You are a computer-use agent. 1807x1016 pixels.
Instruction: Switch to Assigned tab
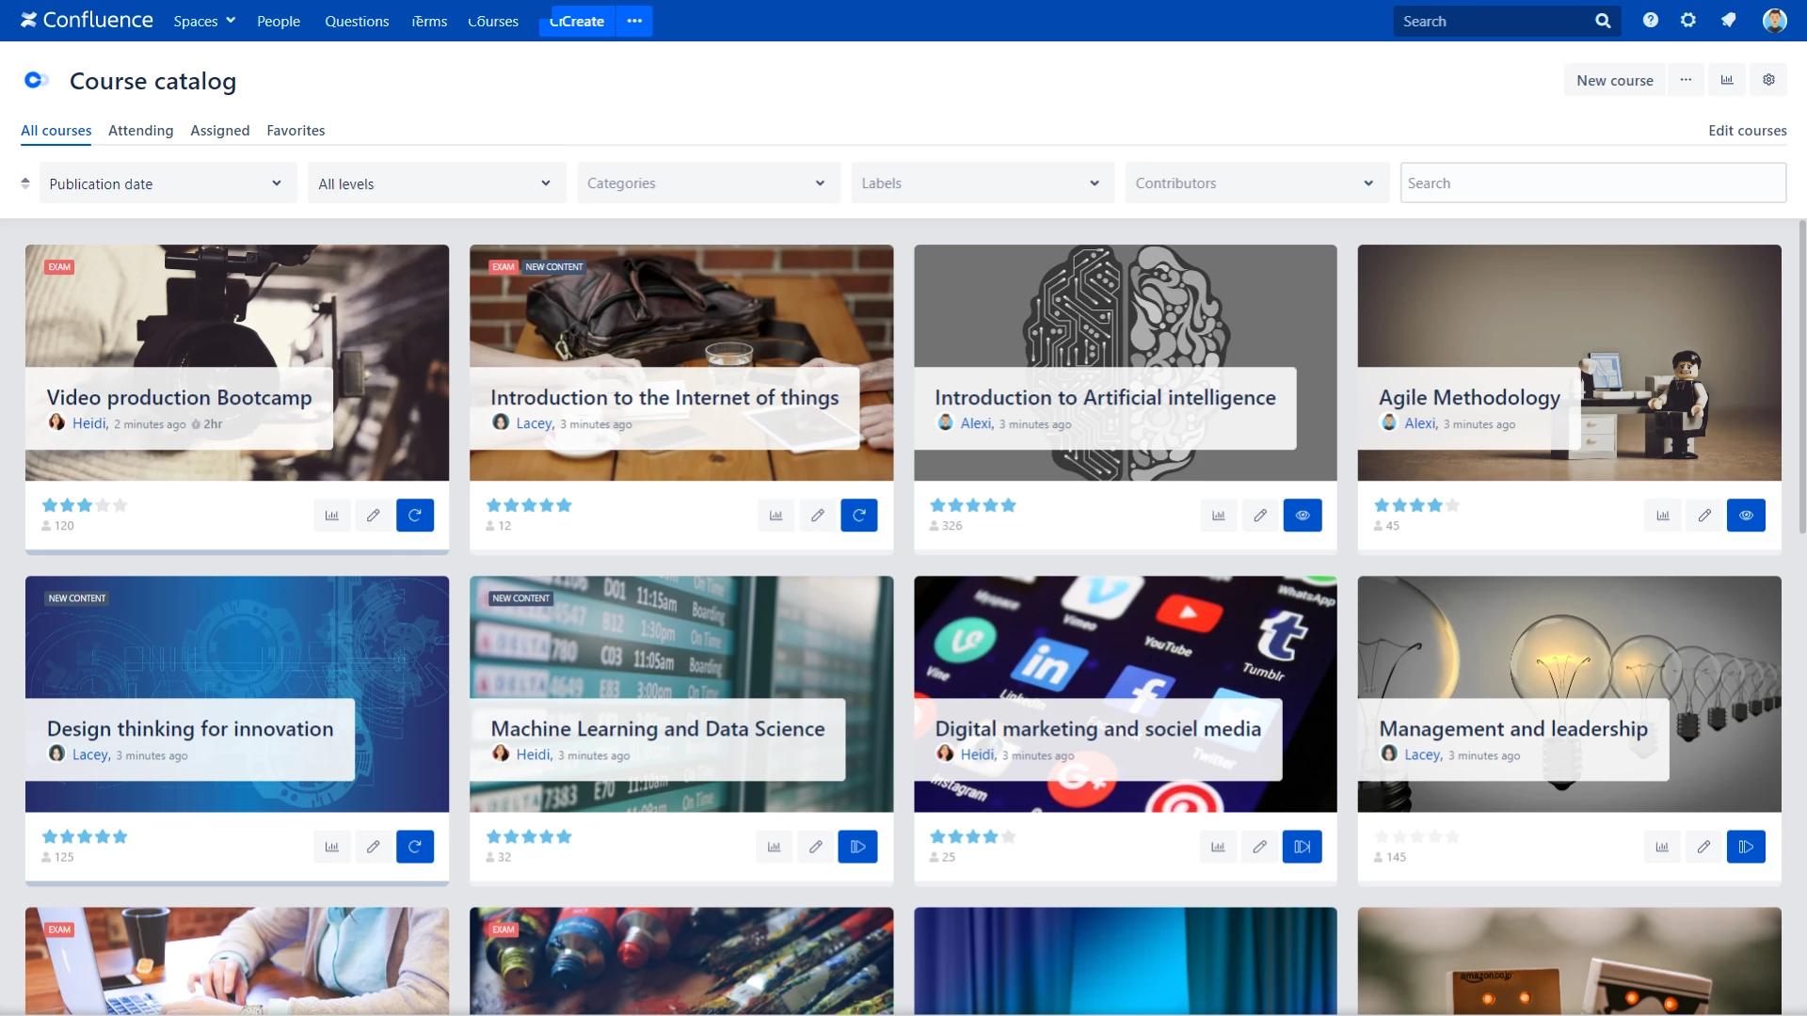220,131
